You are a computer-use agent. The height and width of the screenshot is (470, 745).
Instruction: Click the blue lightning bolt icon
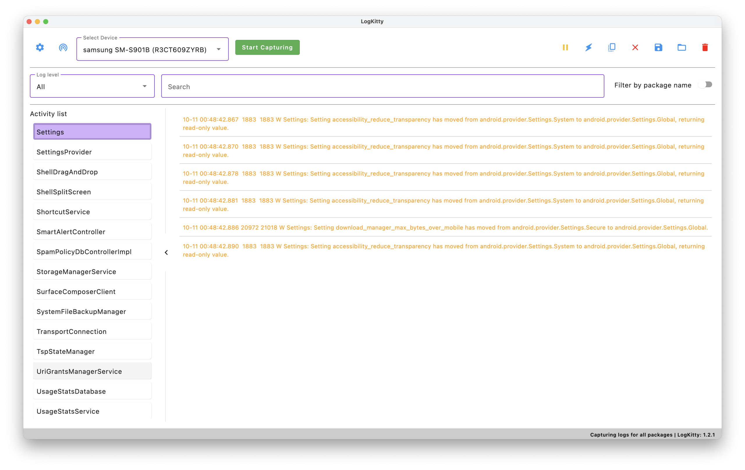(x=588, y=48)
